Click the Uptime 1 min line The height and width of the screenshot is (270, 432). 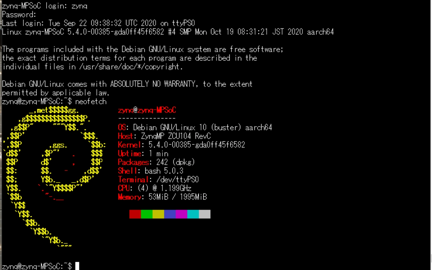click(143, 154)
